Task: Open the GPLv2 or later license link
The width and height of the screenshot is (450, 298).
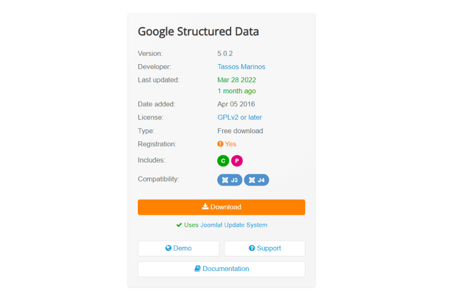Action: [x=240, y=118]
